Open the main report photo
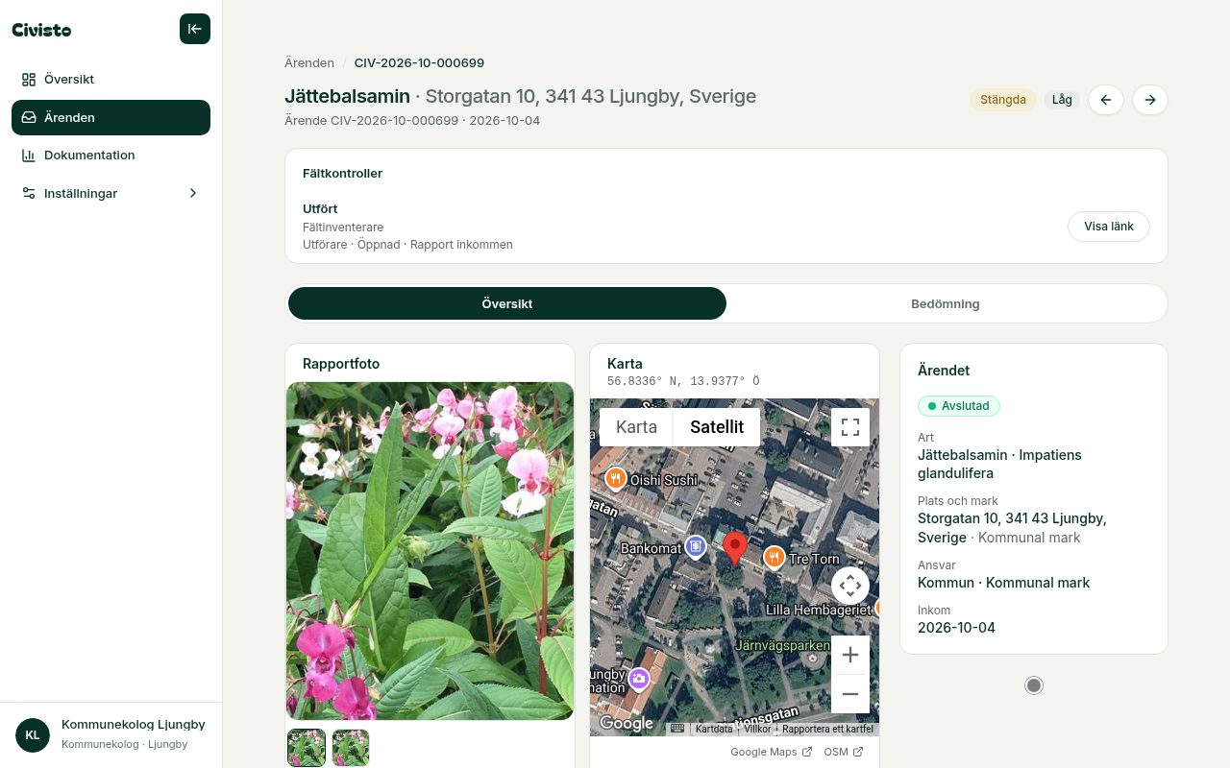Image resolution: width=1230 pixels, height=768 pixels. click(x=430, y=551)
